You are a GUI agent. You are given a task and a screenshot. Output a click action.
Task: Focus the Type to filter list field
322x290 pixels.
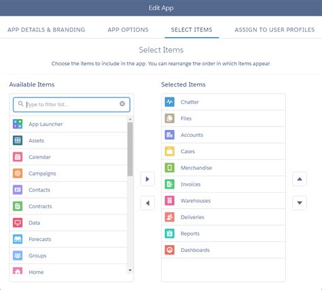71,105
